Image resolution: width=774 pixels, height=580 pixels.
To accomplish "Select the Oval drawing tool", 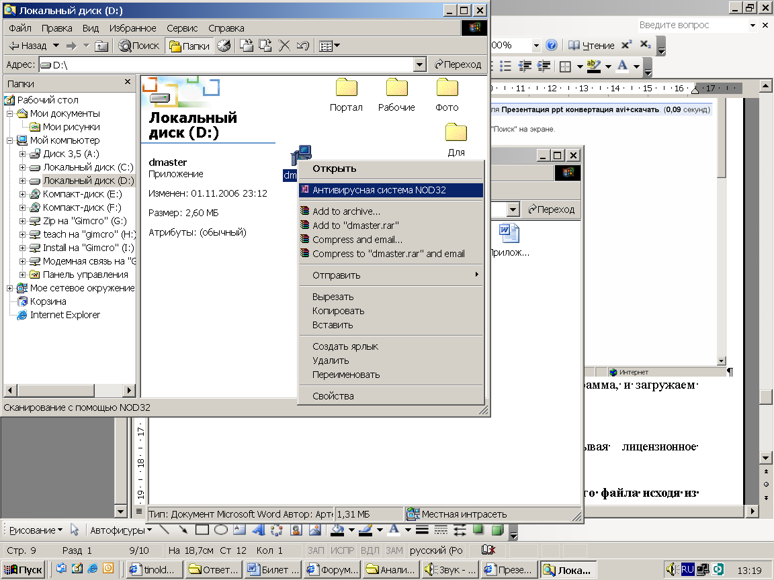I will (x=220, y=530).
